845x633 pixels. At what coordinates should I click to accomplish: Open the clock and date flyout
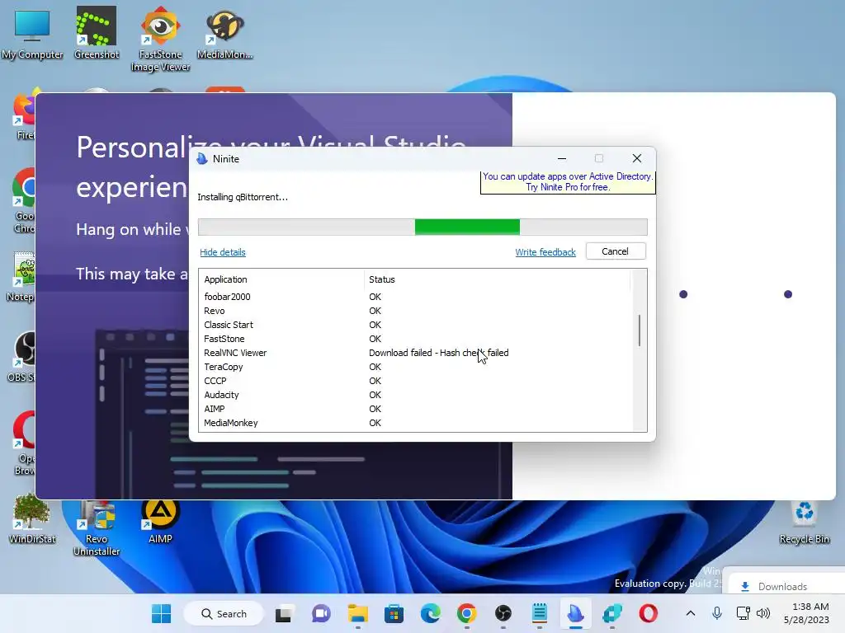(x=807, y=613)
